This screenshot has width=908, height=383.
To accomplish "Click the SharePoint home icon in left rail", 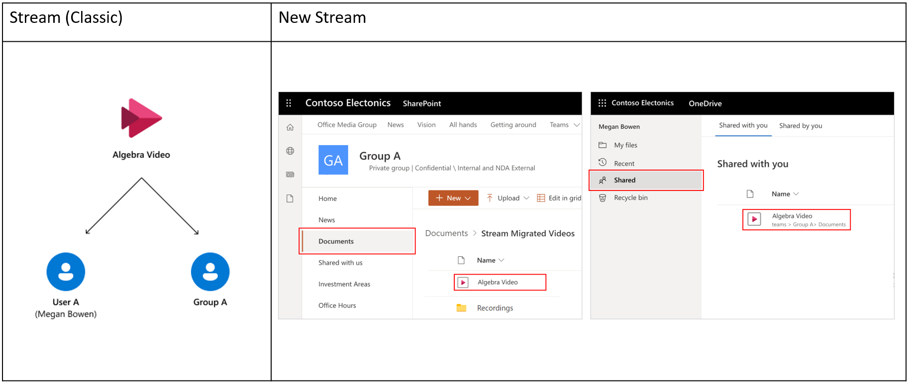I will point(290,127).
